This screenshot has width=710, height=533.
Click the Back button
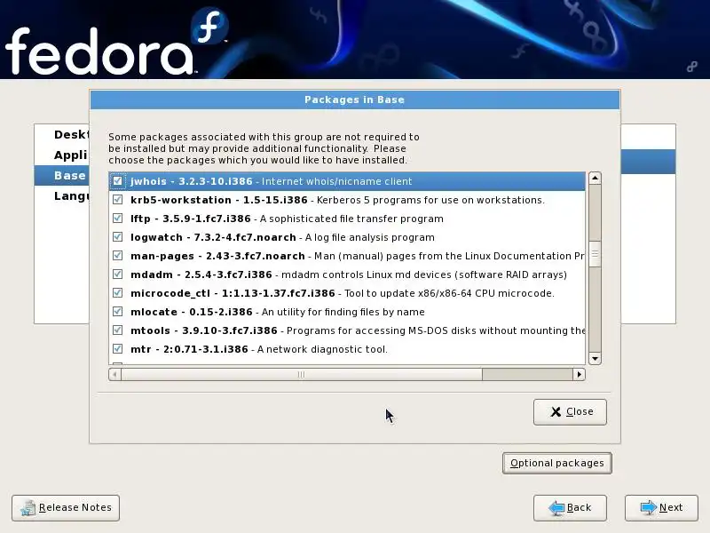[570, 507]
